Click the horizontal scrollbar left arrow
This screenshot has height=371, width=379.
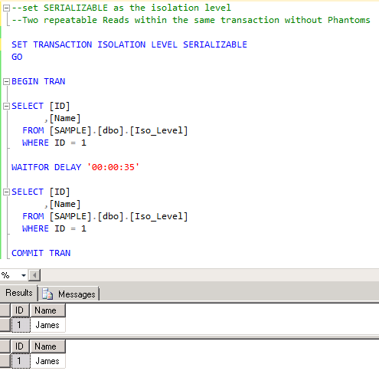[34, 275]
